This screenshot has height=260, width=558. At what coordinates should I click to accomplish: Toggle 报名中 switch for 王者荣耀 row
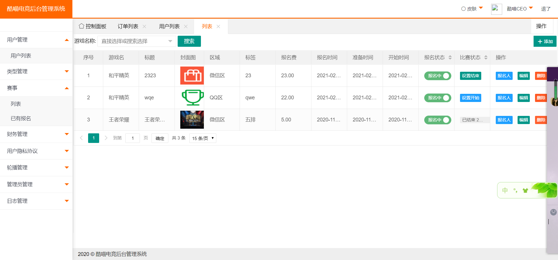pyautogui.click(x=438, y=120)
